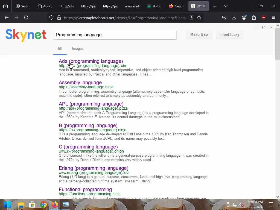Select the Images search results tab

[78, 49]
